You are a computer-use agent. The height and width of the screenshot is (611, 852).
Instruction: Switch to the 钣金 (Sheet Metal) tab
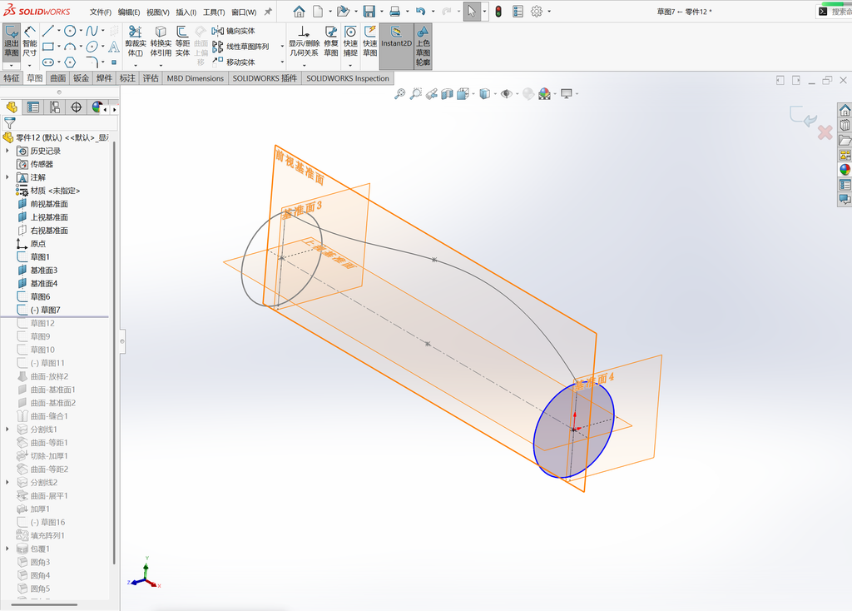81,78
